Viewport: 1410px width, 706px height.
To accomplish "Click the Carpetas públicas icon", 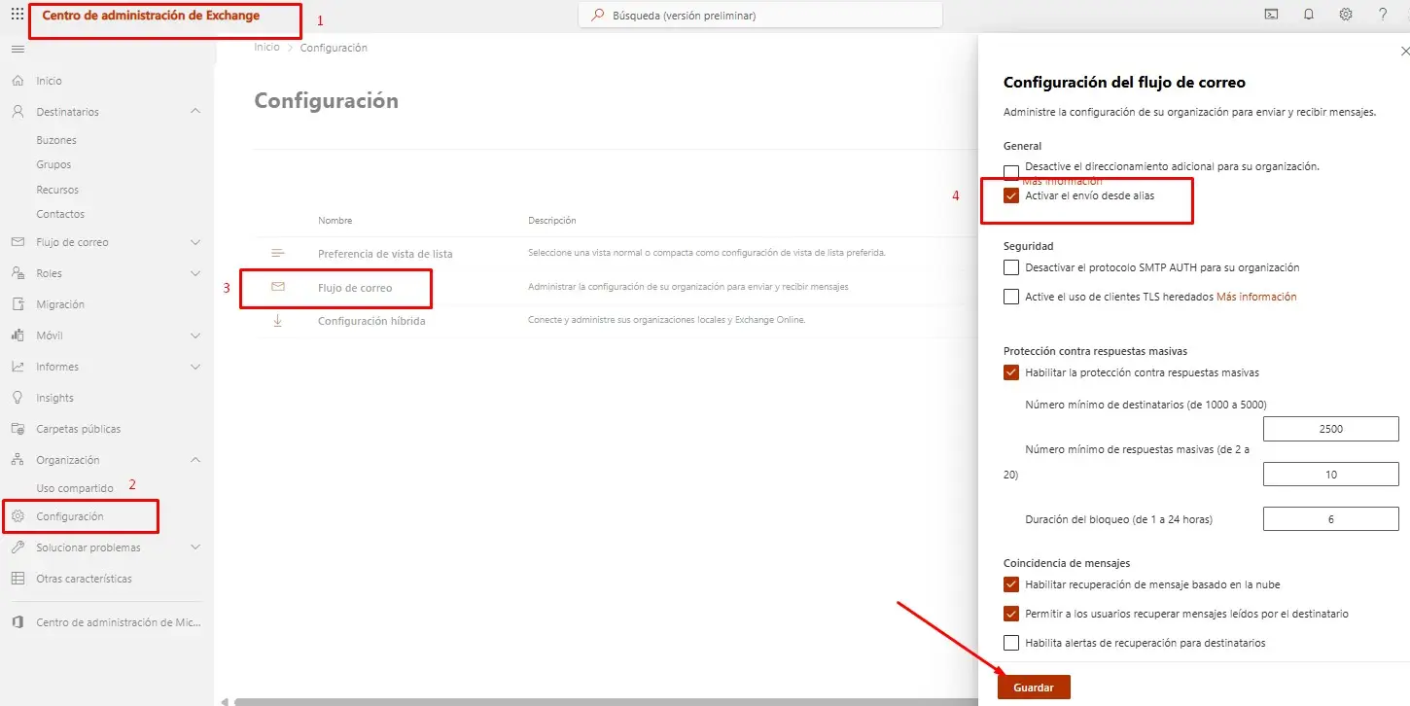I will pyautogui.click(x=18, y=429).
